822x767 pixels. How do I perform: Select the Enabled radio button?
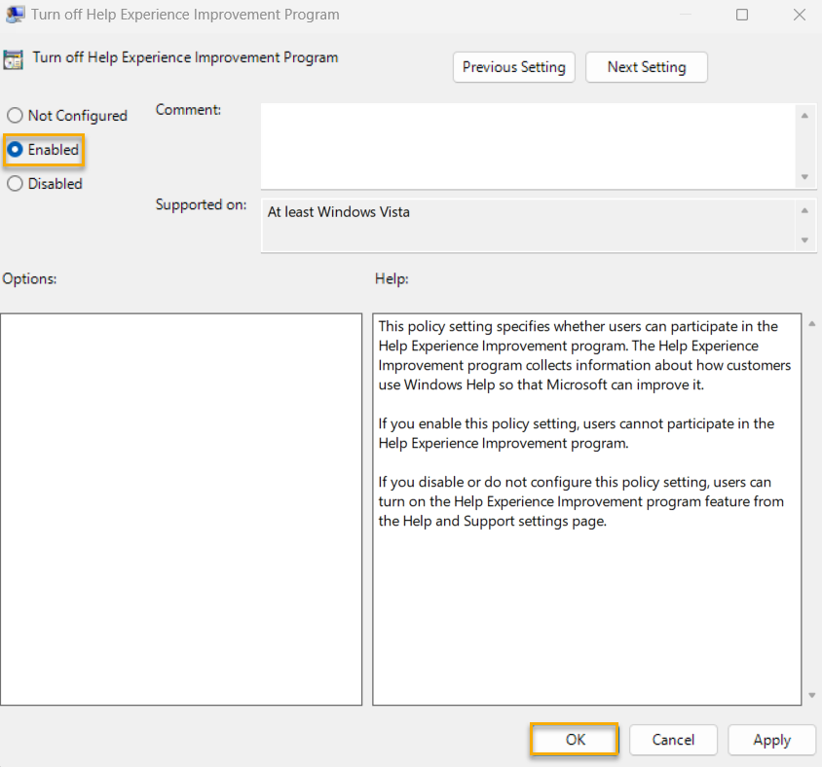tap(15, 150)
